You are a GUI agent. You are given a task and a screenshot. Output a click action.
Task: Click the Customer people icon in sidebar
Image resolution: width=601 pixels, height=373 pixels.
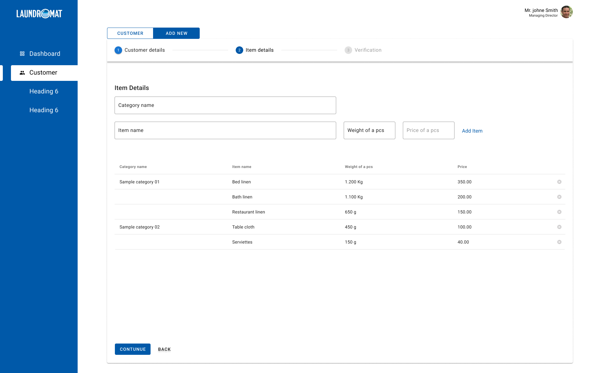(22, 73)
